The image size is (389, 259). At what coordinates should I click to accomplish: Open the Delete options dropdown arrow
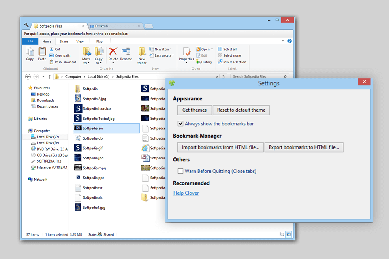(x=113, y=63)
